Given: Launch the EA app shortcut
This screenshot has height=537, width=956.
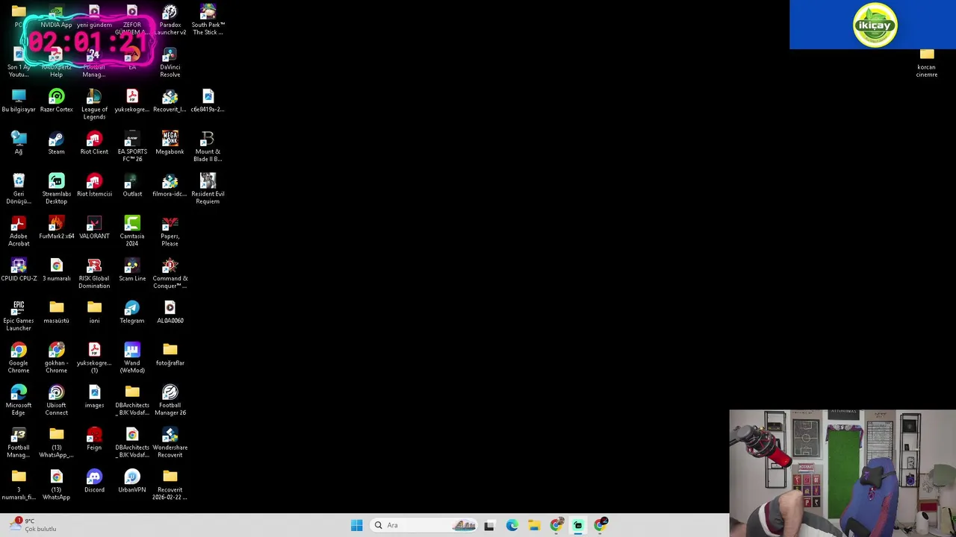Looking at the screenshot, I should [132, 59].
